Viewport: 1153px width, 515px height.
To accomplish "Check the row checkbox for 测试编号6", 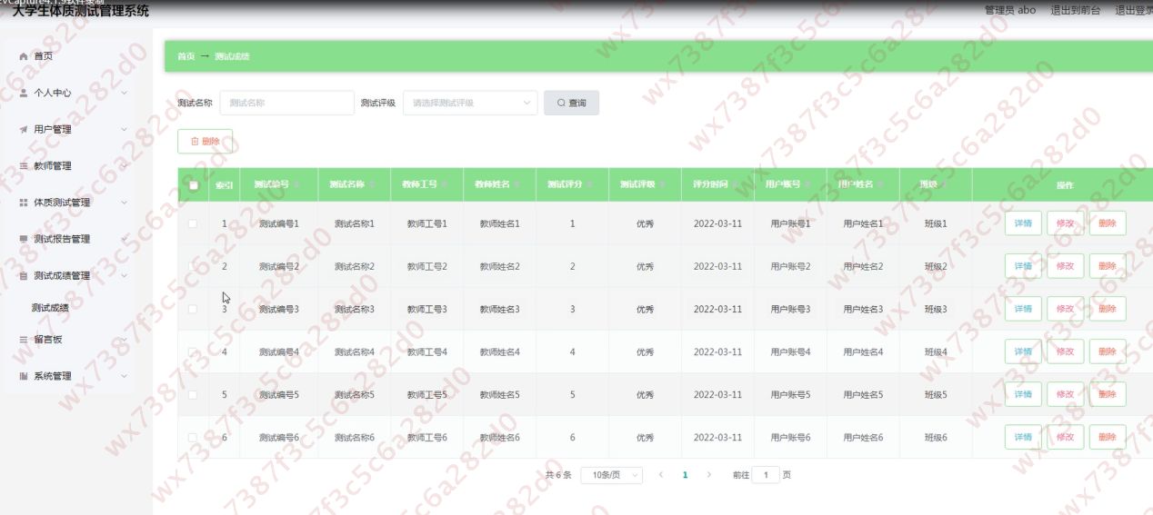I will [193, 437].
